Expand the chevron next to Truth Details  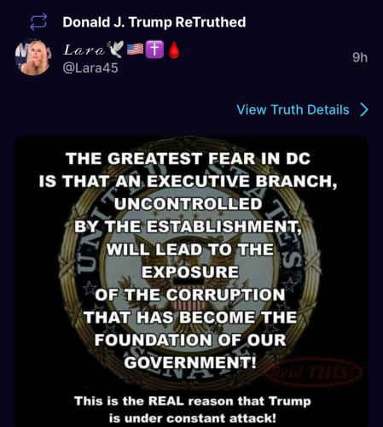click(364, 110)
